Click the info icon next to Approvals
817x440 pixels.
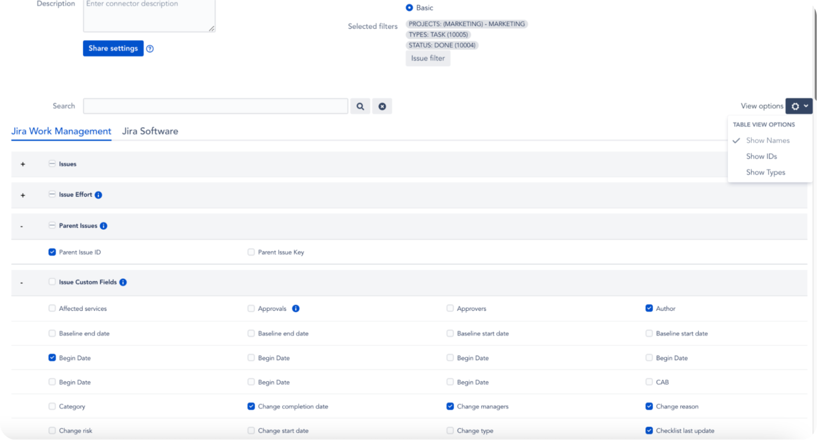(x=296, y=308)
